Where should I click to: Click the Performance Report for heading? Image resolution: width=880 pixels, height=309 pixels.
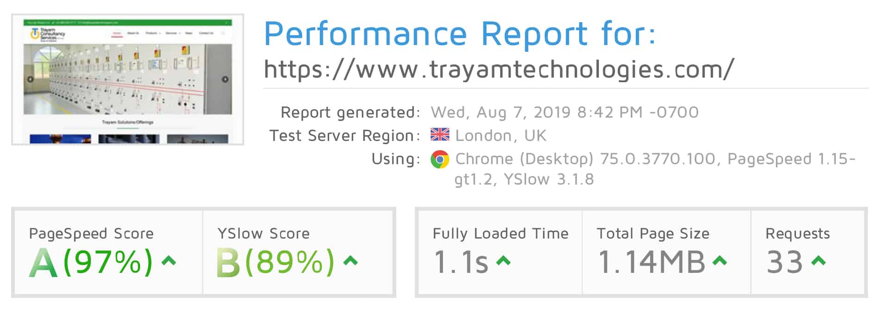pos(460,33)
